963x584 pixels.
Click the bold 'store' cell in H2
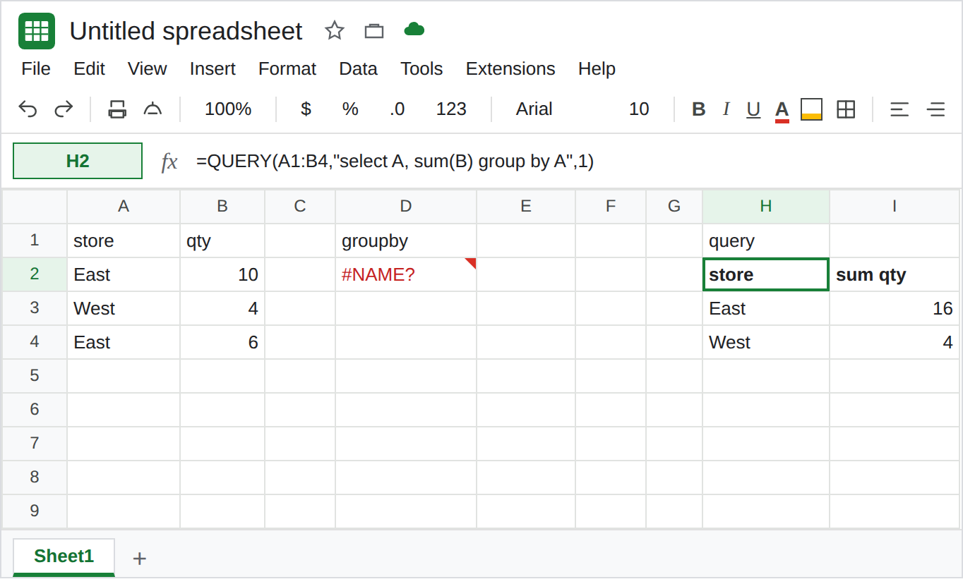766,274
